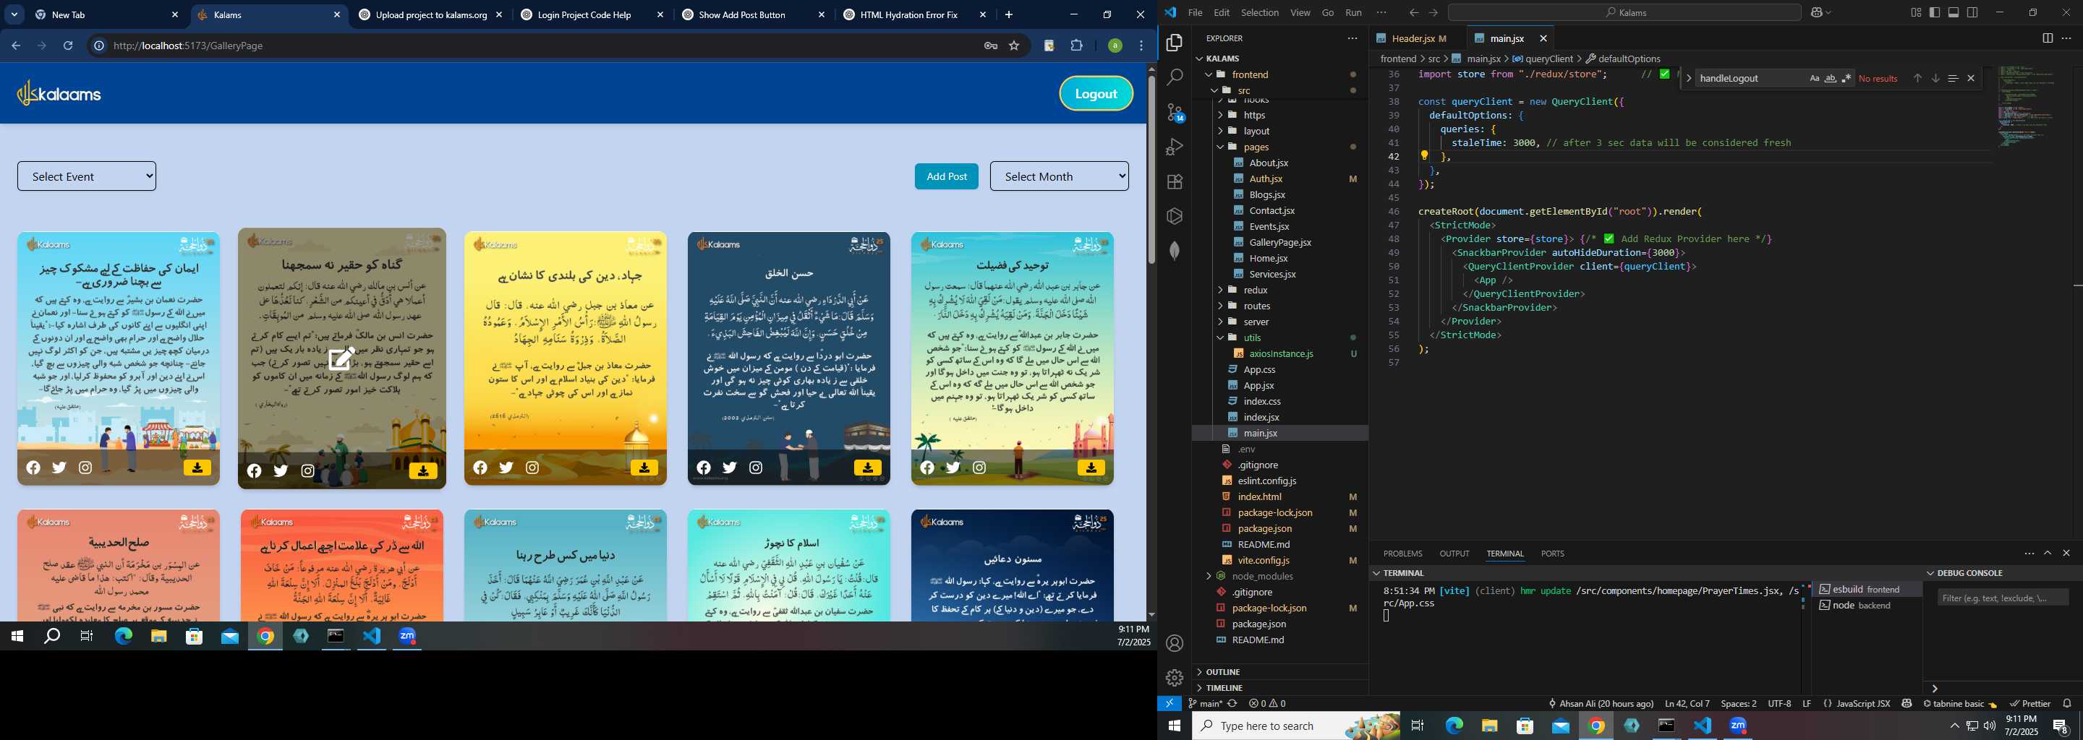This screenshot has height=740, width=2083.
Task: Open Accounts menu in VS Code
Action: click(1174, 643)
